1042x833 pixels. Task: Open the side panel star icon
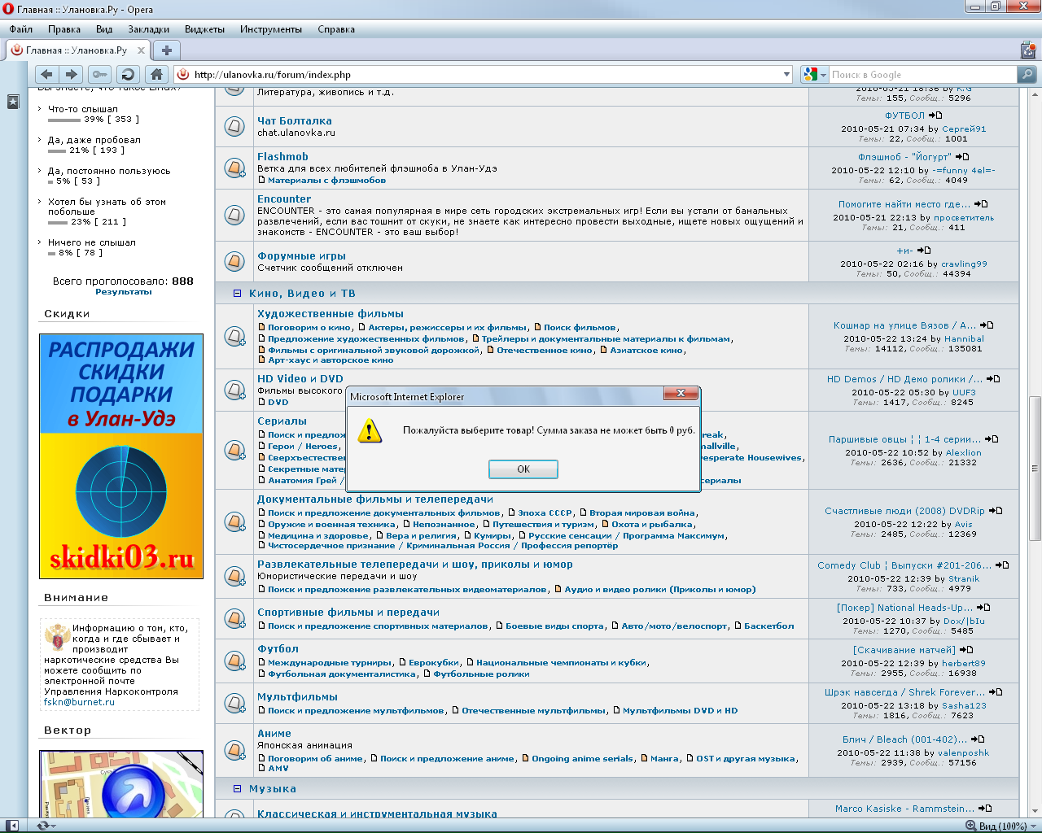13,102
